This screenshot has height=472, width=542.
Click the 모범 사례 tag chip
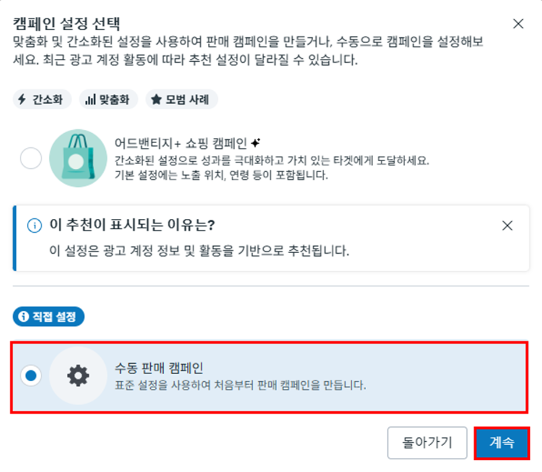tap(182, 100)
